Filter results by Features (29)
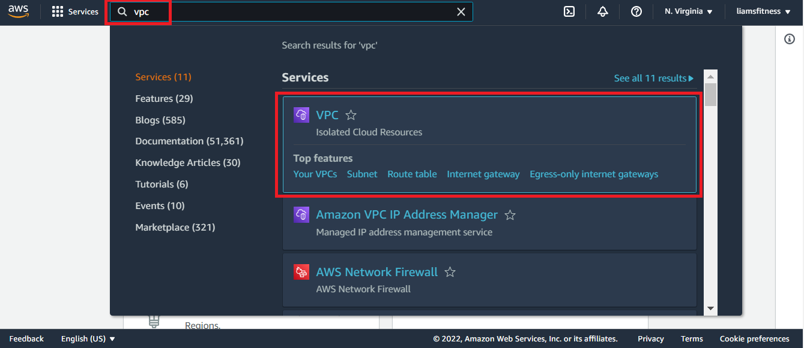Viewport: 804px width, 348px height. (164, 98)
